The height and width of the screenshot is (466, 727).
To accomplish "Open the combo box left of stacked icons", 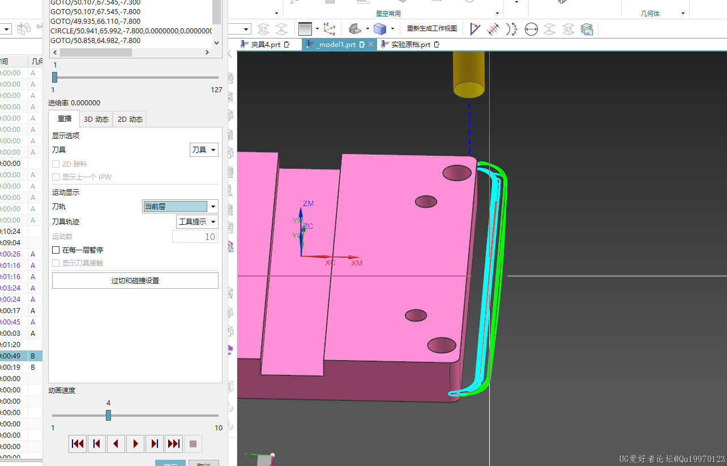I will [x=240, y=29].
